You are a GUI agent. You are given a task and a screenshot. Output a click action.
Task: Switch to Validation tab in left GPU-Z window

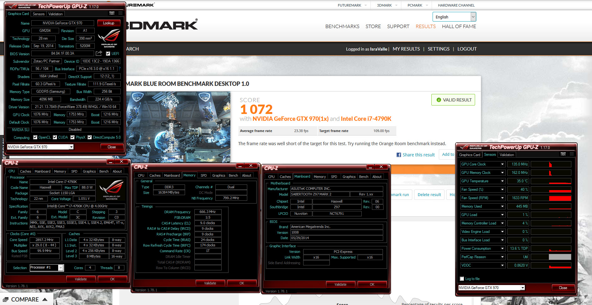56,14
